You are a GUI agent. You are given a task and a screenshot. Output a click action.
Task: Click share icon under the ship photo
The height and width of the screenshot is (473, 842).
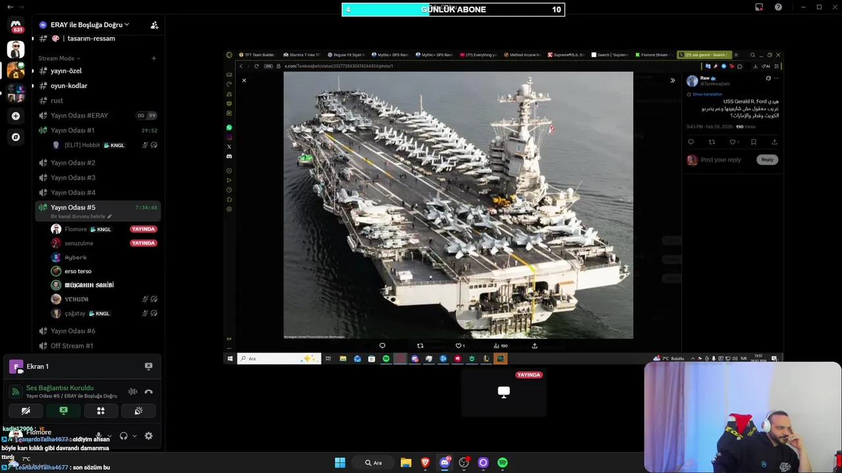[x=535, y=346]
